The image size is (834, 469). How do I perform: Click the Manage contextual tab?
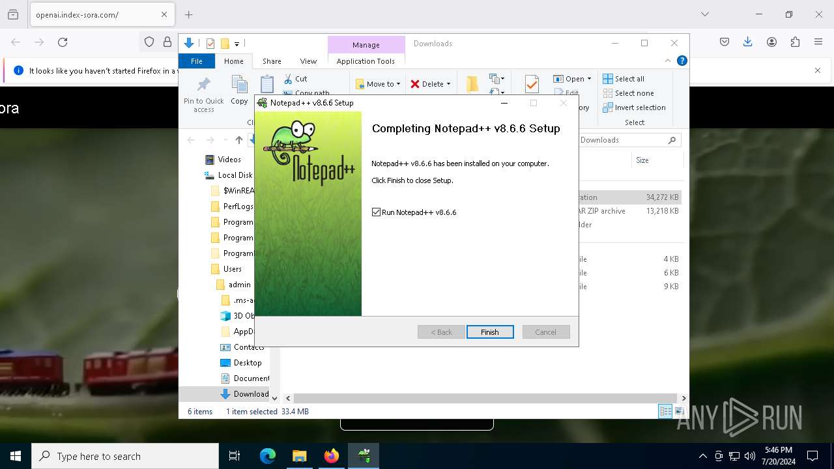coord(366,45)
